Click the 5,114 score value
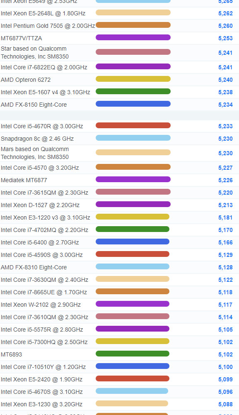Viewport: 239px width, 415px height. [x=225, y=317]
